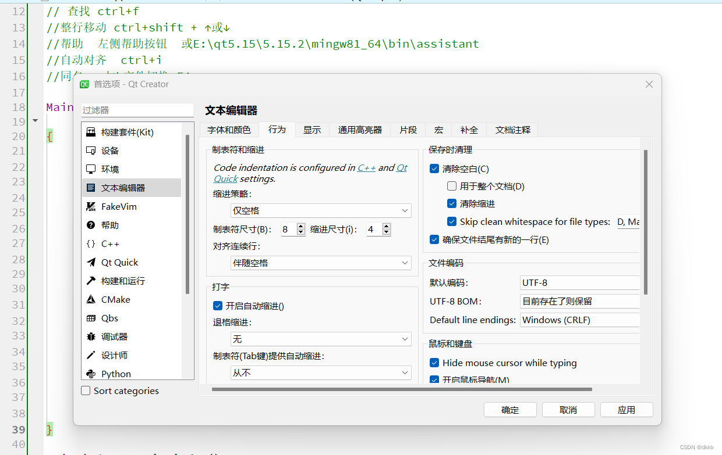The image size is (722, 455).
Task: Click category list vertical scrollbar
Action: click(x=187, y=214)
